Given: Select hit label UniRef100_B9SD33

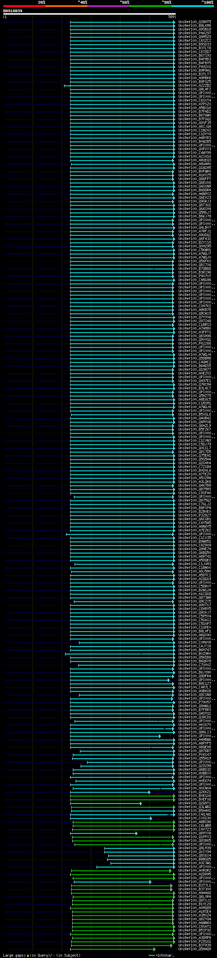Looking at the screenshot, I should click(x=195, y=44).
